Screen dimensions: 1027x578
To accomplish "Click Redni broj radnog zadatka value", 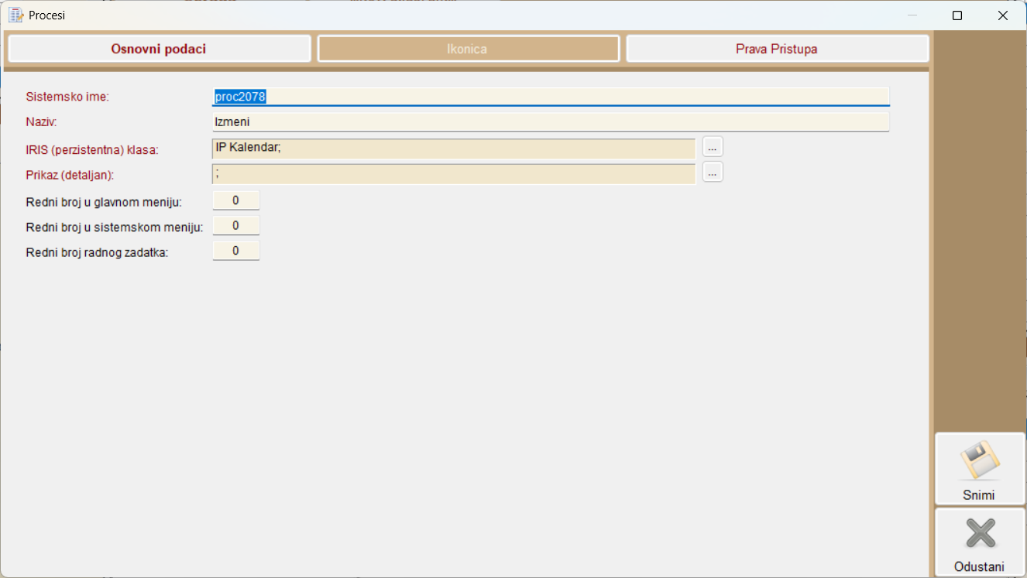I will 235,251.
